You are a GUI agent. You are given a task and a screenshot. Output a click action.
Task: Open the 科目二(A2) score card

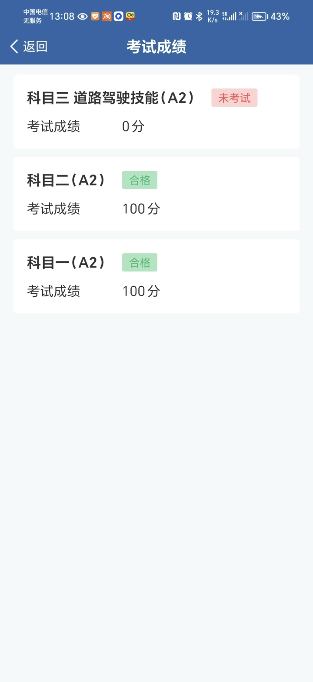click(156, 194)
